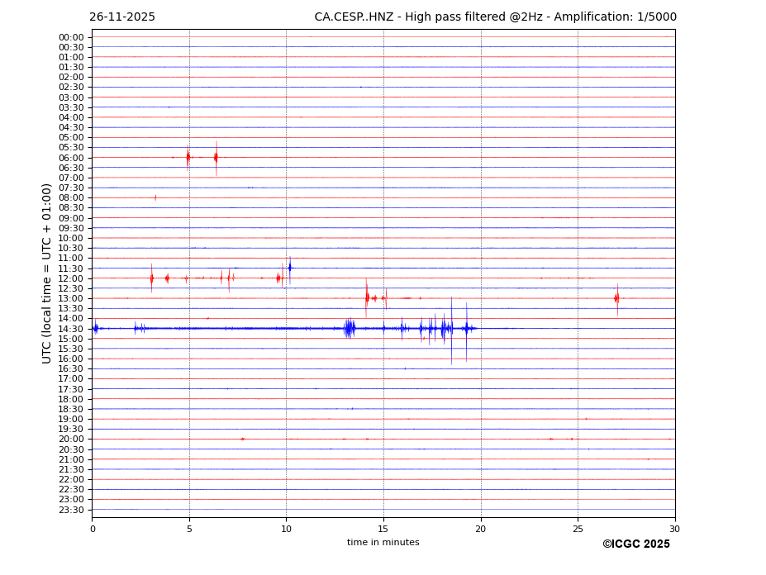Screen dimensions: 766x575
Task: Select the ©ICGC 2025 copyright text
Action: (635, 544)
